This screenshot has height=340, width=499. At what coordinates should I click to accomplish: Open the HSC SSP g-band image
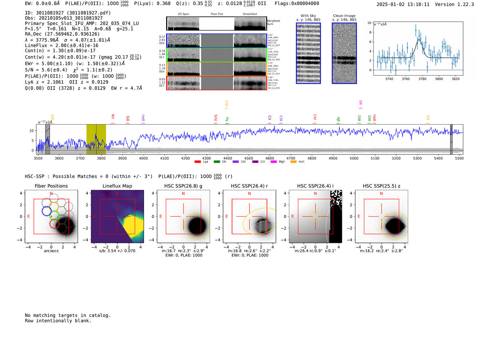(184, 217)
